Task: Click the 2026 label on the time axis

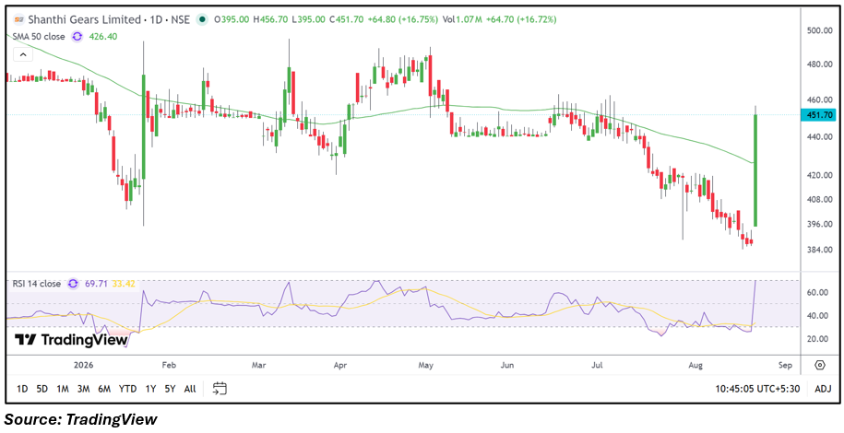Action: coord(85,366)
